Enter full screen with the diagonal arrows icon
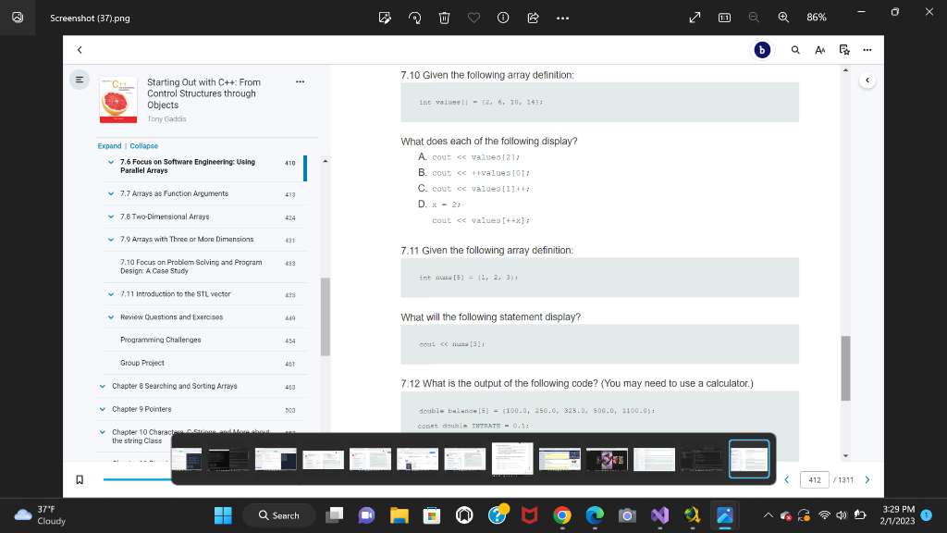 pos(695,18)
